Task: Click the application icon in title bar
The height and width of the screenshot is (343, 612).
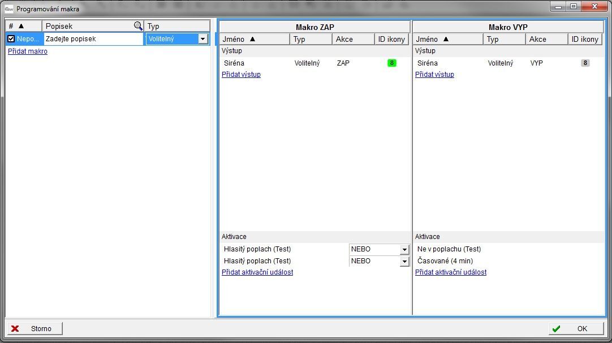Action: pos(9,9)
